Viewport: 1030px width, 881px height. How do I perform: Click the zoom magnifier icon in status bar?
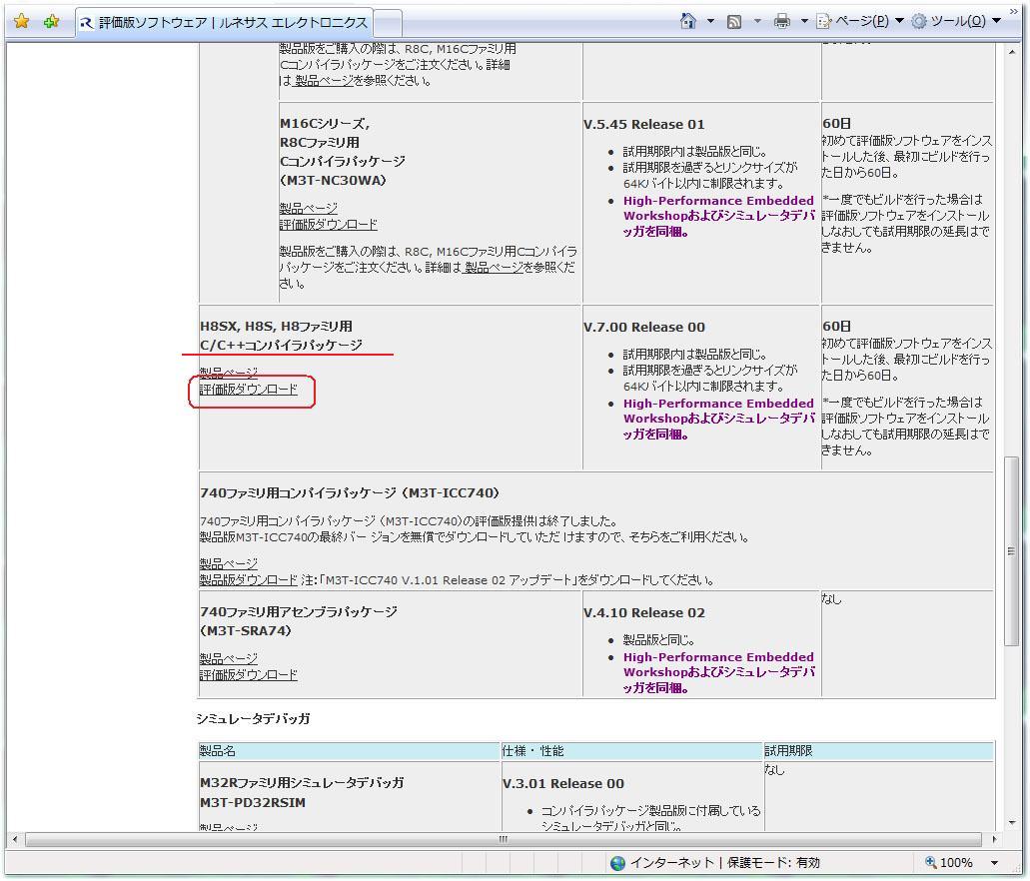(930, 863)
